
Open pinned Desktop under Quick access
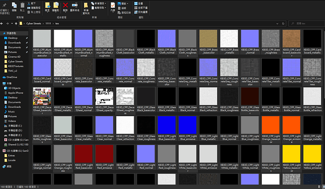[13, 38]
